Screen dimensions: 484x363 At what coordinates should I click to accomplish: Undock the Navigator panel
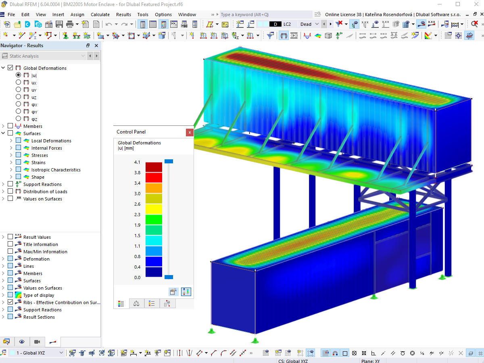pos(88,46)
